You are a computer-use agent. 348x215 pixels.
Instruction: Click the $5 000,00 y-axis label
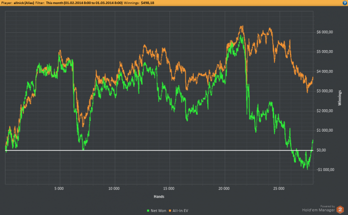[x=325, y=52]
